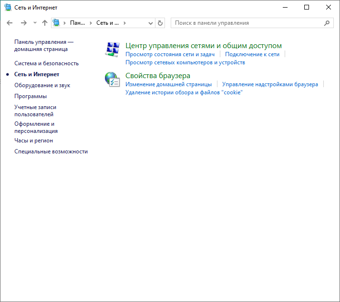Image resolution: width=340 pixels, height=302 pixels.
Task: Close the 'Сеть и Интернет' window
Action: tap(328, 7)
